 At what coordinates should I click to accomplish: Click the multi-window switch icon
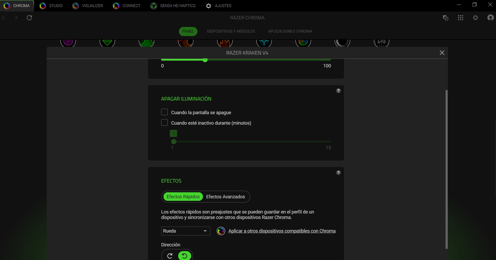(446, 18)
